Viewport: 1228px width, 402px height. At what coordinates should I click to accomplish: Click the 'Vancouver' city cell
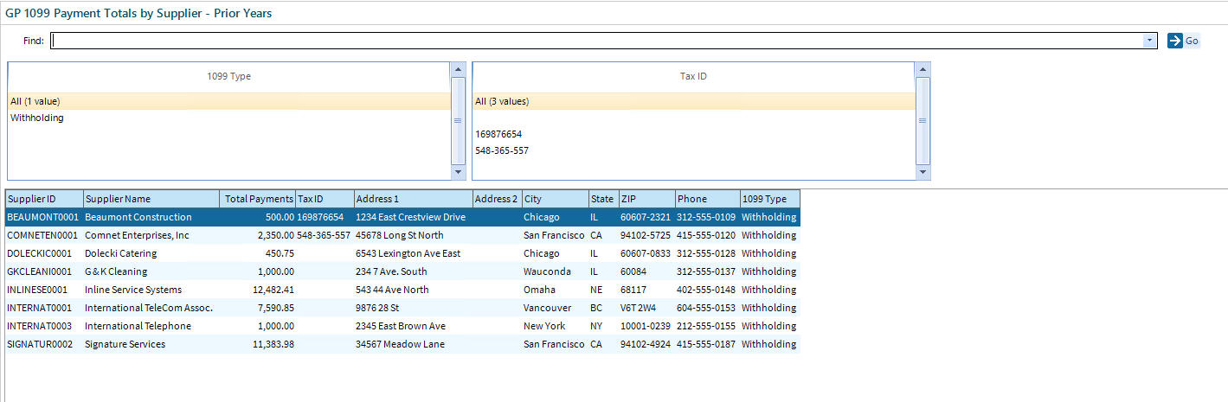pyautogui.click(x=556, y=308)
